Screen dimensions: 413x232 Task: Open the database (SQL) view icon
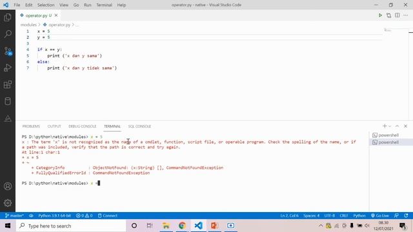tap(8, 101)
